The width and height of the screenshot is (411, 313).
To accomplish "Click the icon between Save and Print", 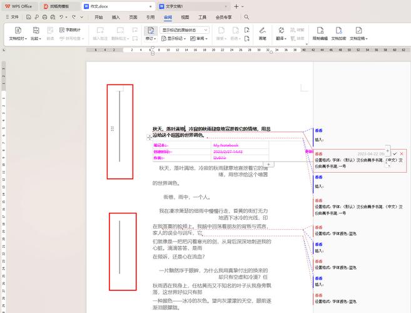I will tap(37, 17).
